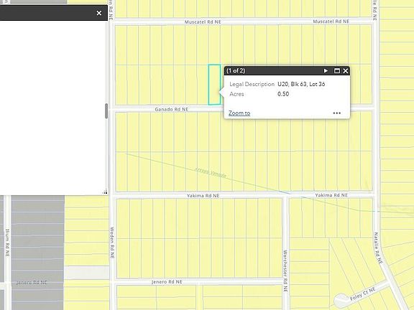Click the Acres field label

tap(236, 94)
